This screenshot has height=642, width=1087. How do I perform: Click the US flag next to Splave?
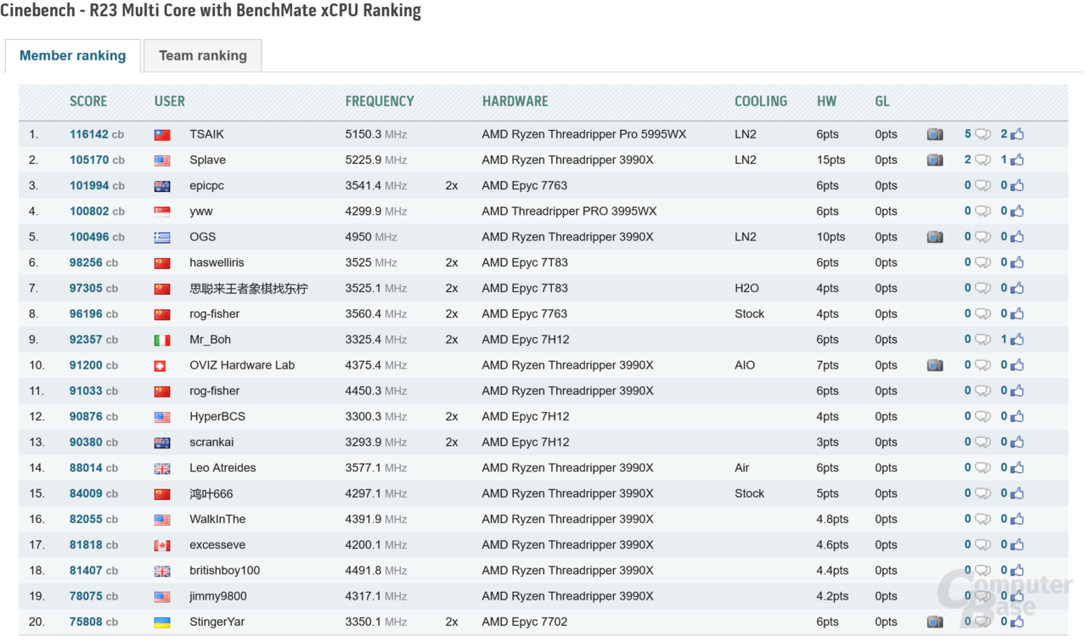pos(162,160)
